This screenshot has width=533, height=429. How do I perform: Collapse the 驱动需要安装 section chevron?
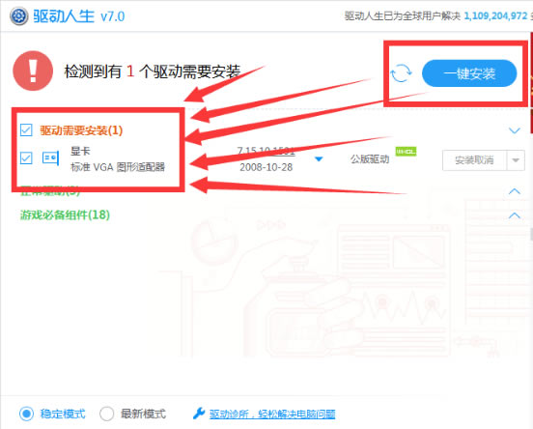(x=515, y=130)
